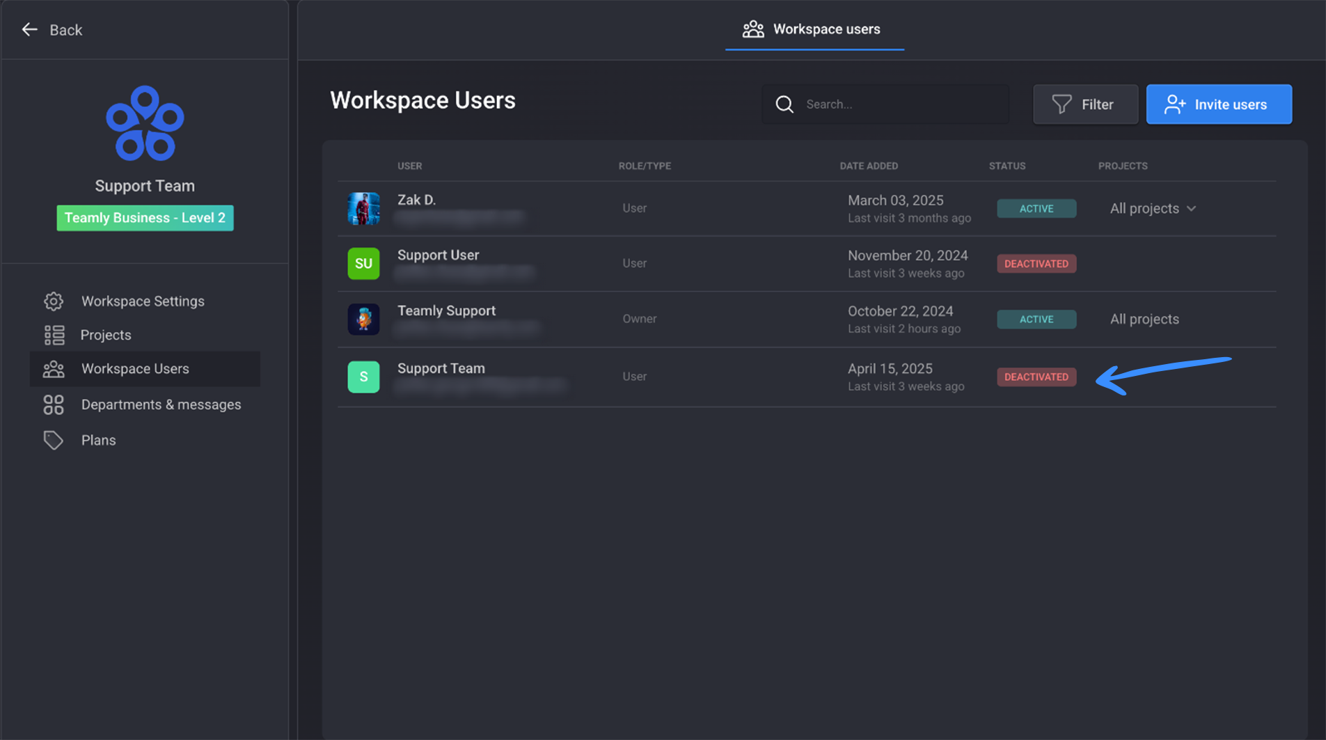Select Workspace Users in the sidebar
The height and width of the screenshot is (740, 1326).
pos(145,369)
